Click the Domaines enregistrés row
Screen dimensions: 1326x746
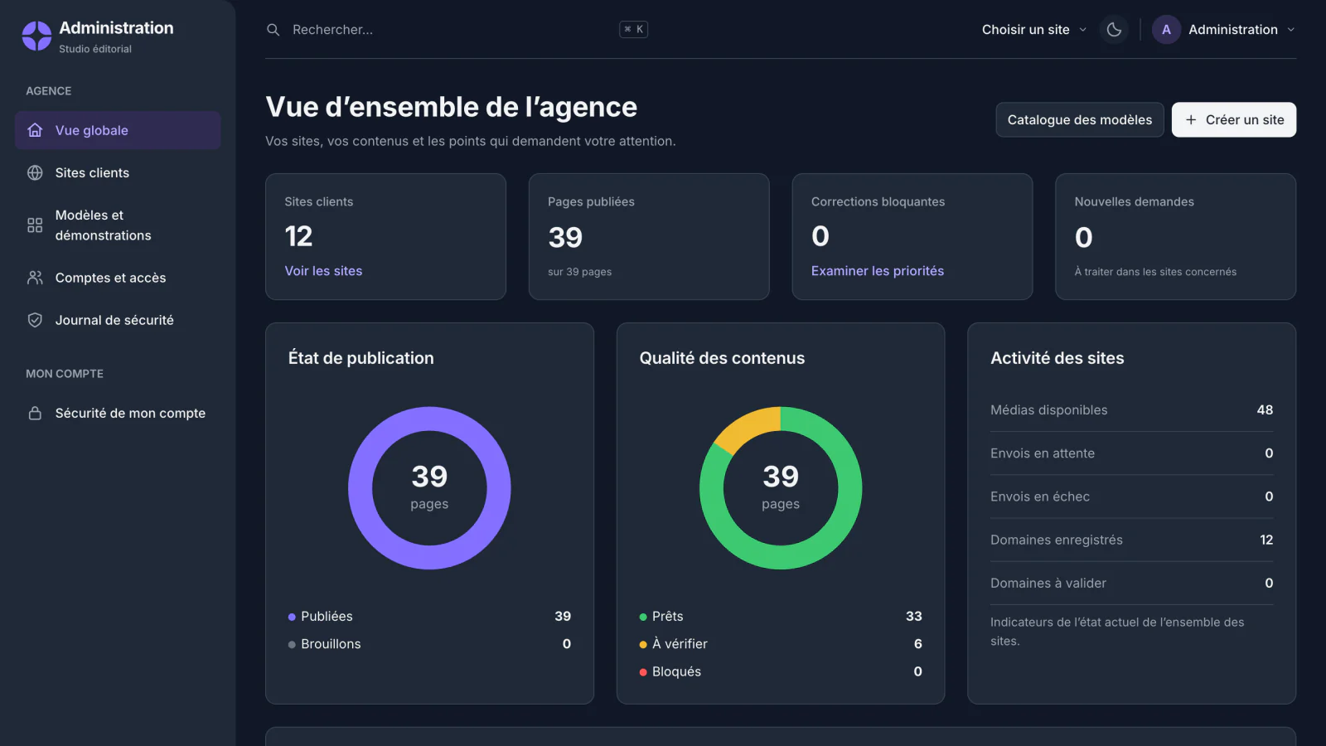[1131, 540]
